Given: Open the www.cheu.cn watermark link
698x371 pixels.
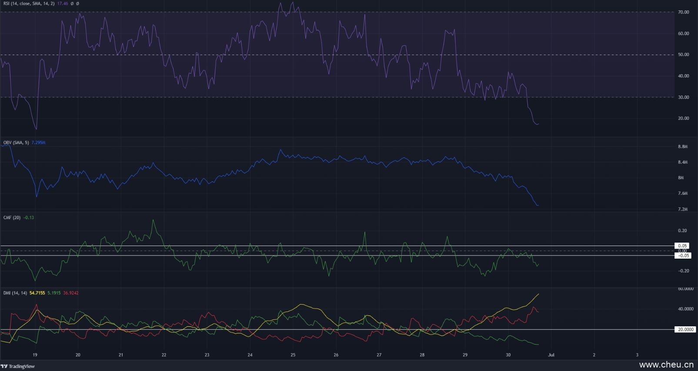Looking at the screenshot, I should tap(666, 364).
